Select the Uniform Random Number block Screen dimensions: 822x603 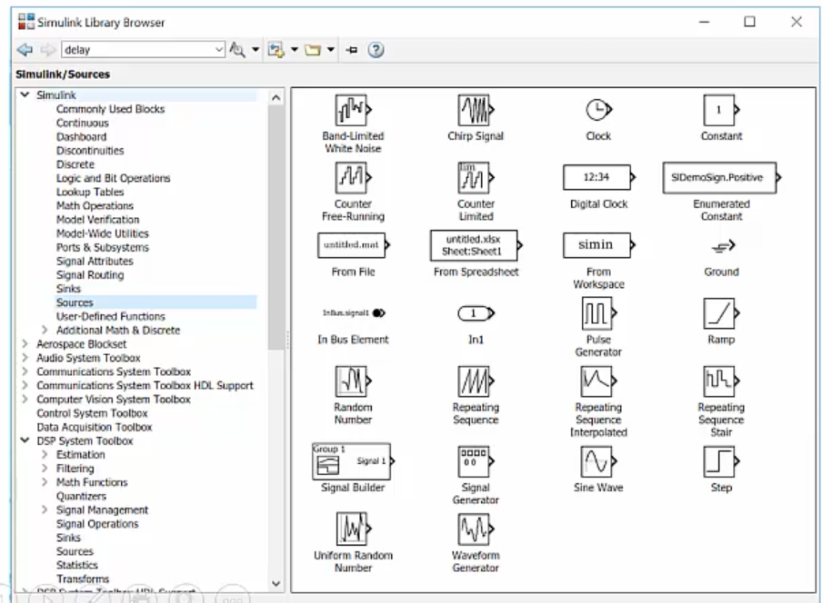tap(354, 529)
